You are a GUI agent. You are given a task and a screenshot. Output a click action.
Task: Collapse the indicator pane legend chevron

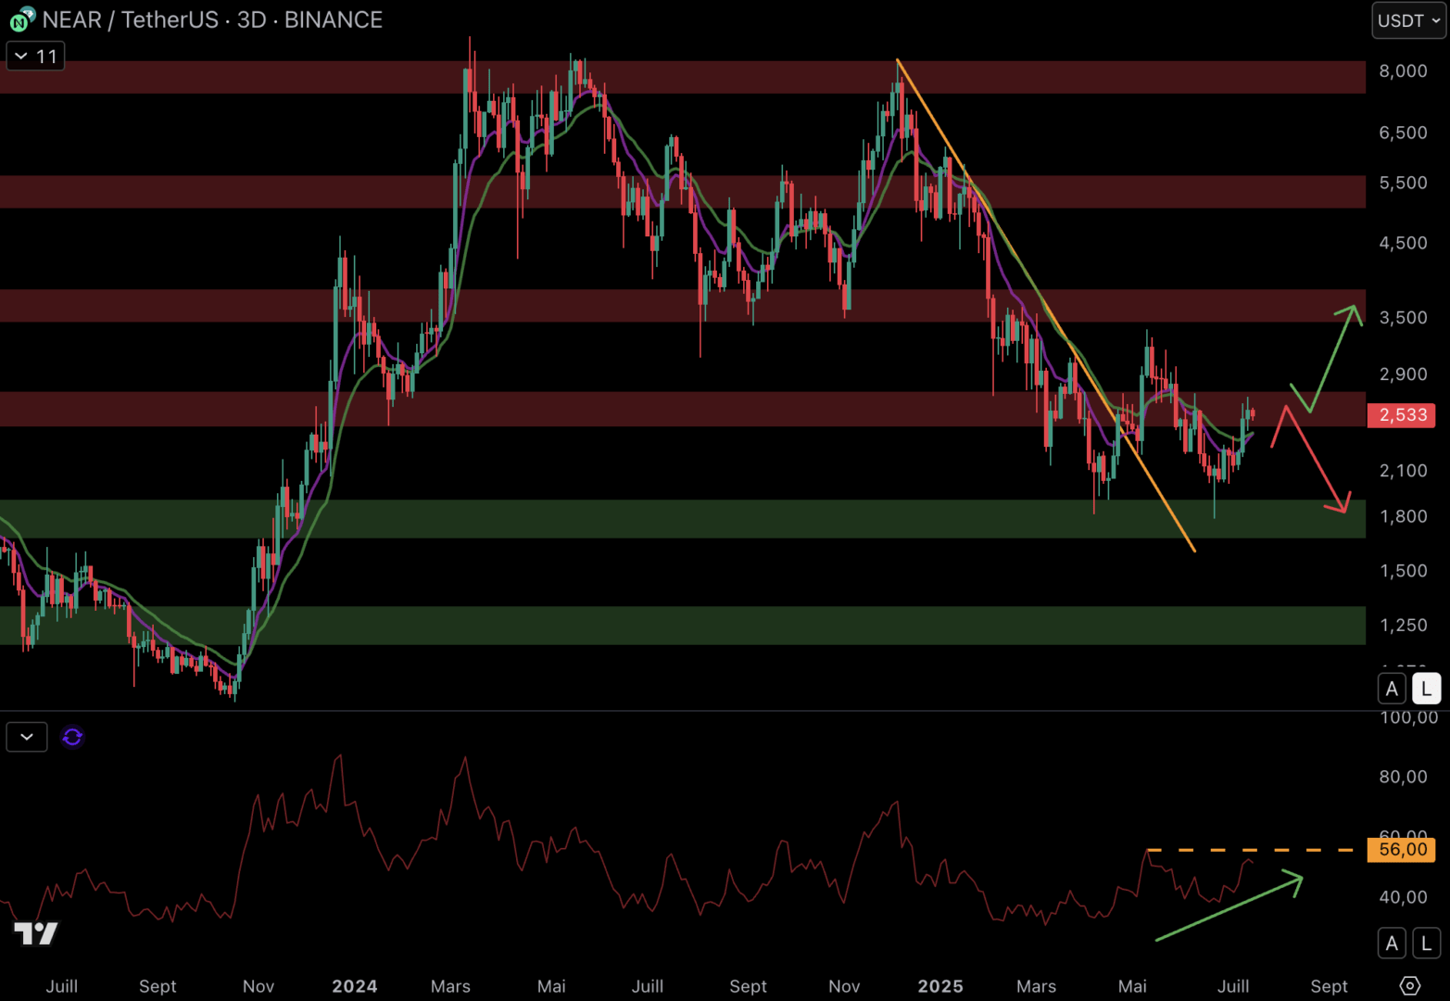[27, 737]
